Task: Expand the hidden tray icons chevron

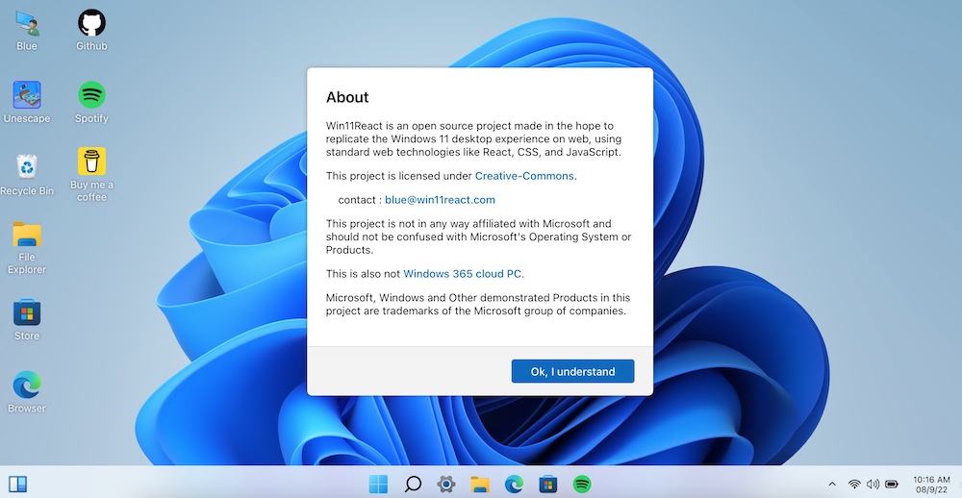Action: tap(832, 485)
